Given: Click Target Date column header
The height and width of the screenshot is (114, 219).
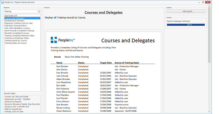Looking at the screenshot, I should coord(106,63).
